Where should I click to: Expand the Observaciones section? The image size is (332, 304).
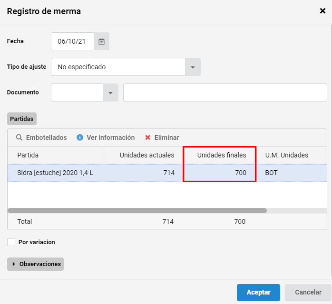[x=35, y=264]
